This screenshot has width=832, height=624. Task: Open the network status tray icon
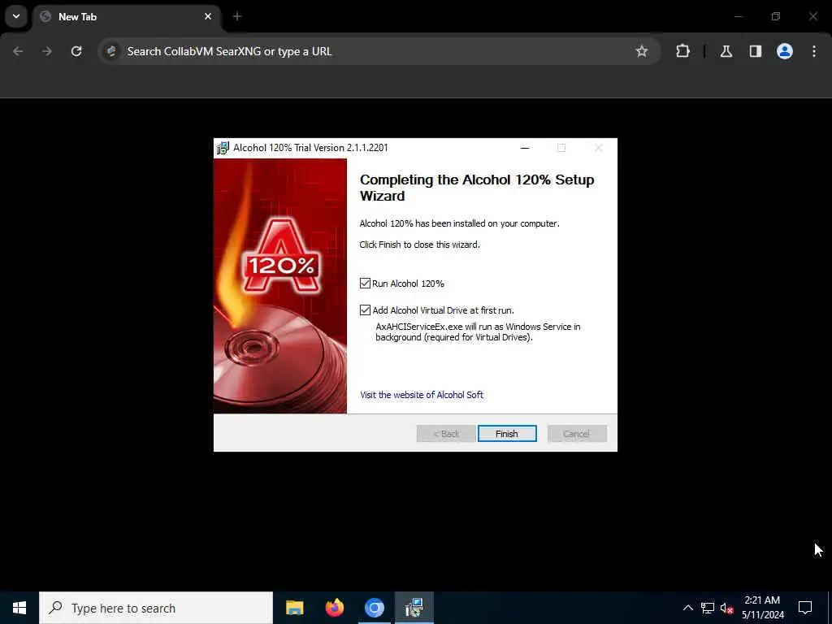[x=708, y=608]
